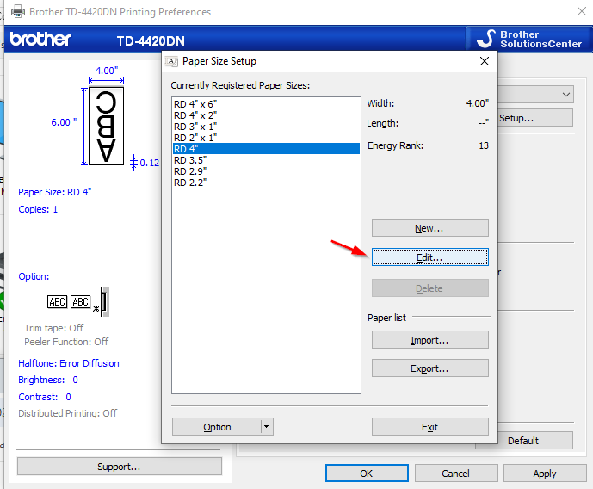Click the 0.12 margin dimension label
Viewport: 593px width, 489px height.
(150, 163)
